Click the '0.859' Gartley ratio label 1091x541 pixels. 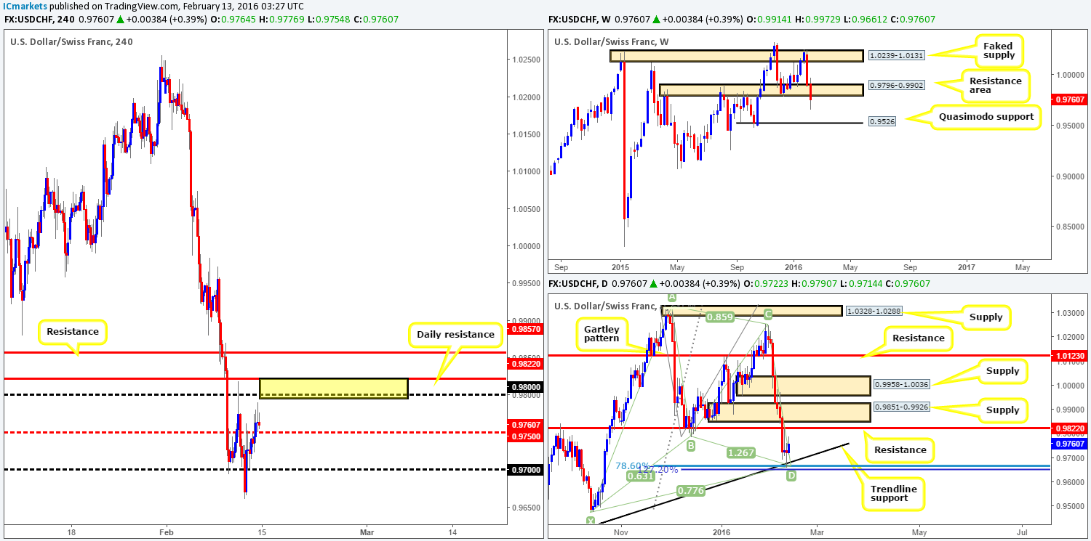tap(719, 317)
